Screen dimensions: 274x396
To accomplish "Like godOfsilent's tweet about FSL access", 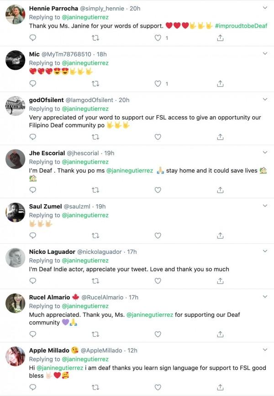I will (158, 137).
